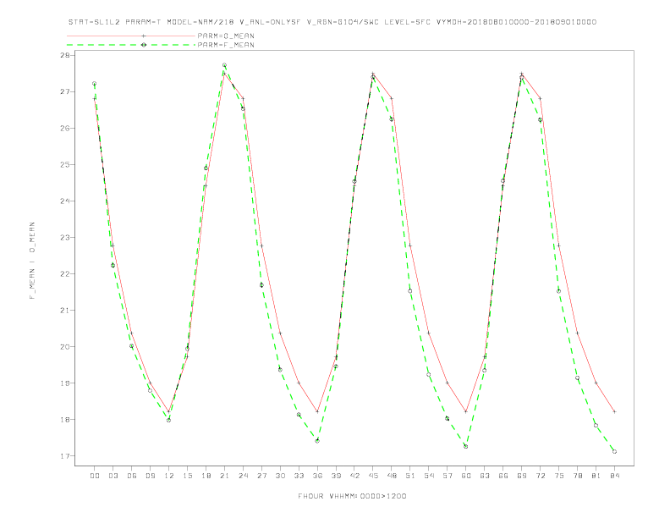
Task: Click the x-axis tick label 84
Action: coord(614,476)
